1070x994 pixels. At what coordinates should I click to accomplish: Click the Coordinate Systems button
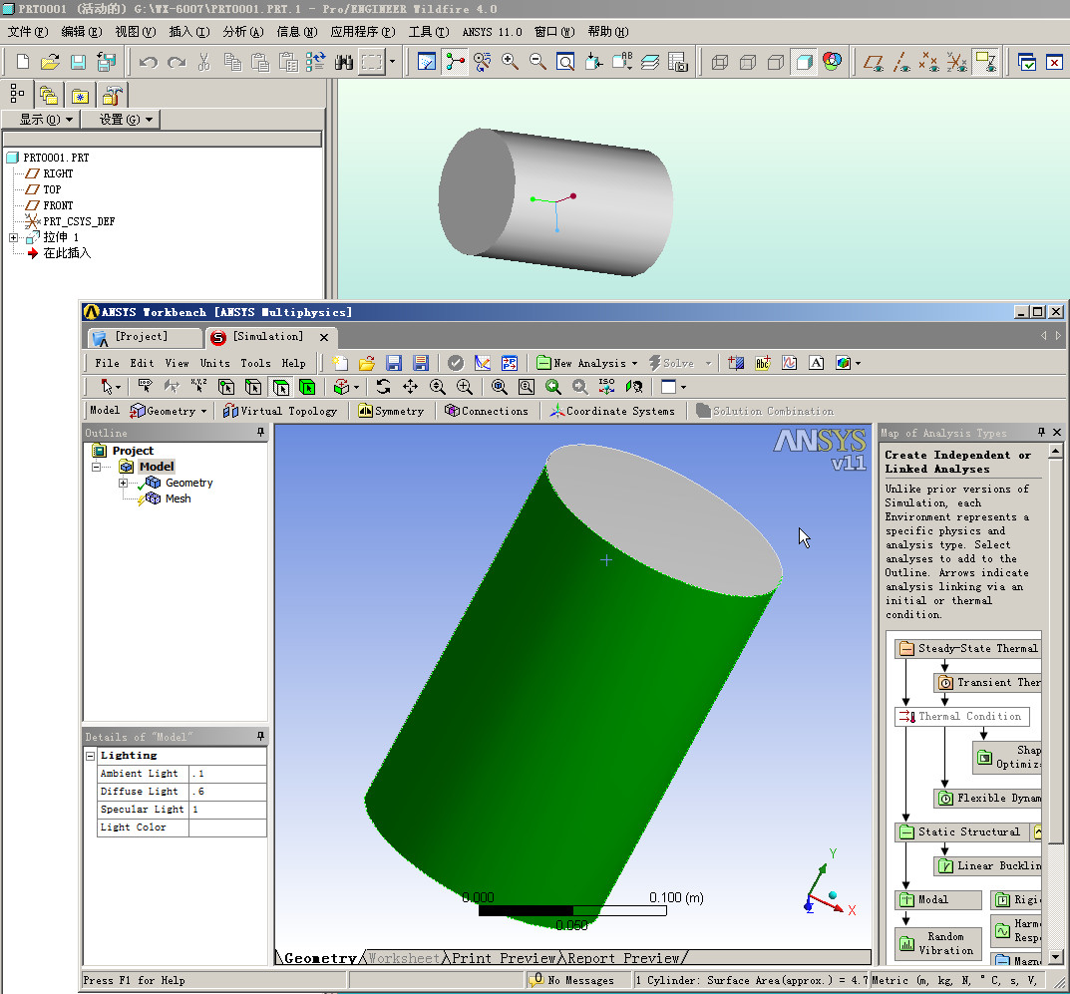pyautogui.click(x=612, y=411)
